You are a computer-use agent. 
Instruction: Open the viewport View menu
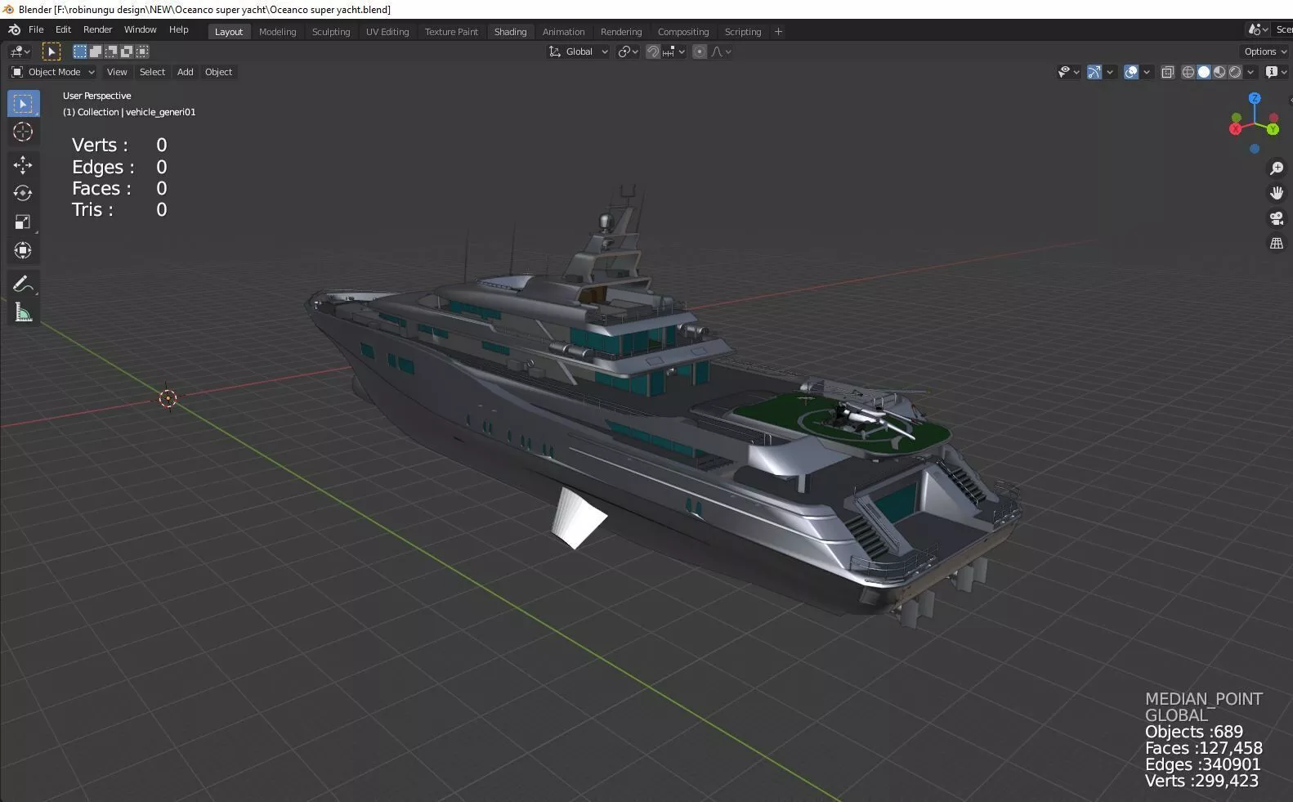click(x=117, y=72)
